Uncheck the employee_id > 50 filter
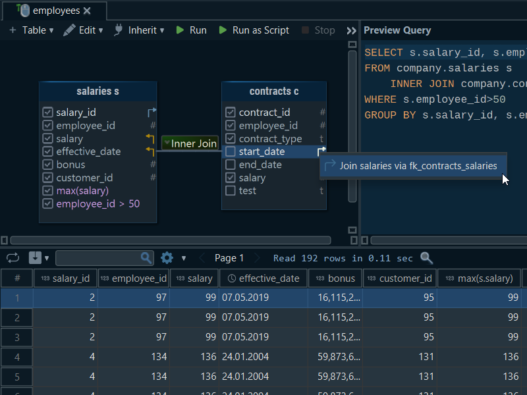Screen dimensions: 527x395 point(47,204)
